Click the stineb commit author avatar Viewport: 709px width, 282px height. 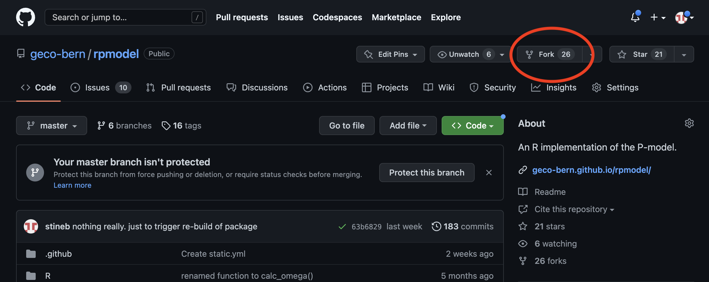coord(31,226)
